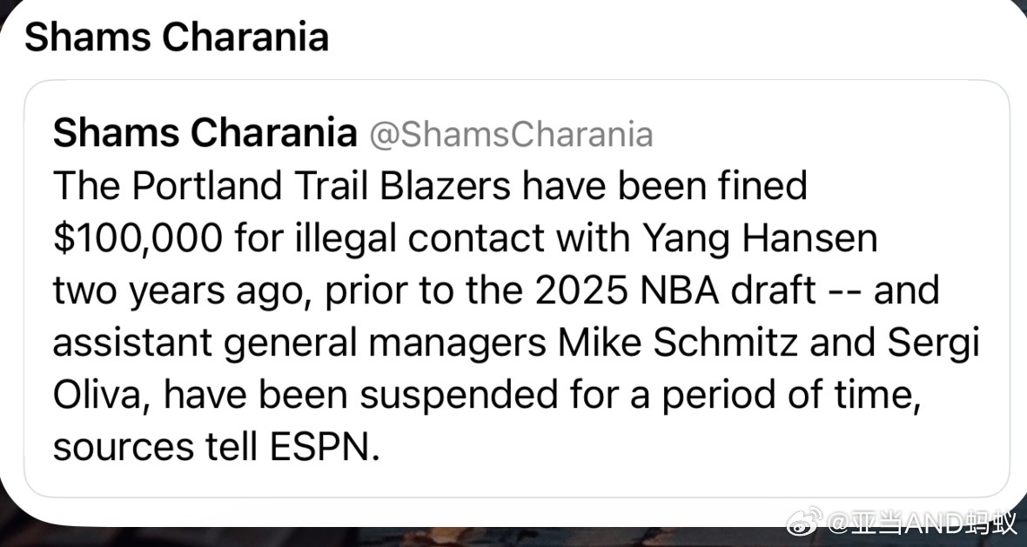
Task: Click "assistant general managers" phrase
Action: coord(299,344)
